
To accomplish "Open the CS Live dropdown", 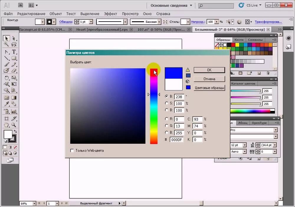I will [x=254, y=5].
